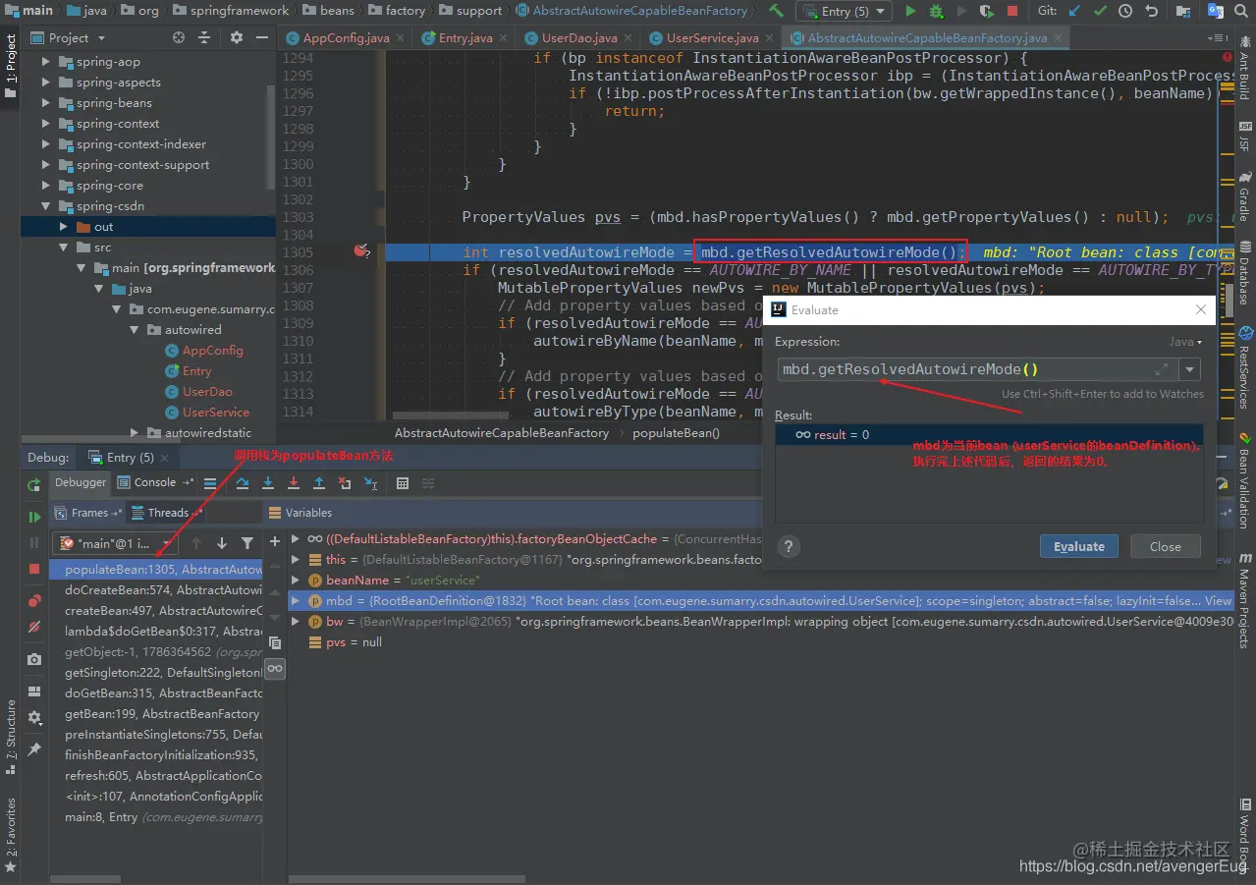Image resolution: width=1256 pixels, height=885 pixels.
Task: Select the createBean:497 stack frame
Action: 156,611
